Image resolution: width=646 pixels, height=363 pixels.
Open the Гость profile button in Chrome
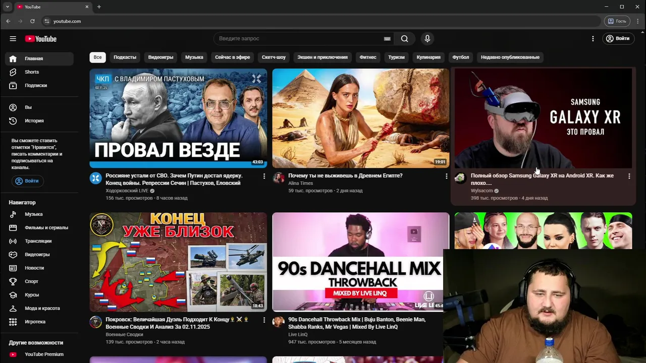[x=617, y=21]
